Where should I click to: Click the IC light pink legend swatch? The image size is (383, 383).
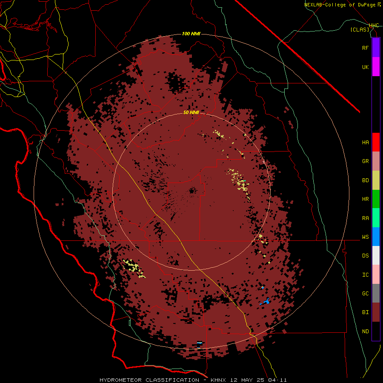[376, 274]
